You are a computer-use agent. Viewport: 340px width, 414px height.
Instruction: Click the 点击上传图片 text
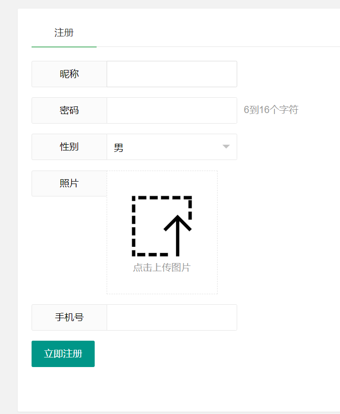pyautogui.click(x=162, y=268)
